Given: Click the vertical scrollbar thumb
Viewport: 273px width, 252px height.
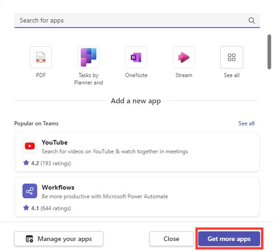Looking at the screenshot, I should point(269,52).
